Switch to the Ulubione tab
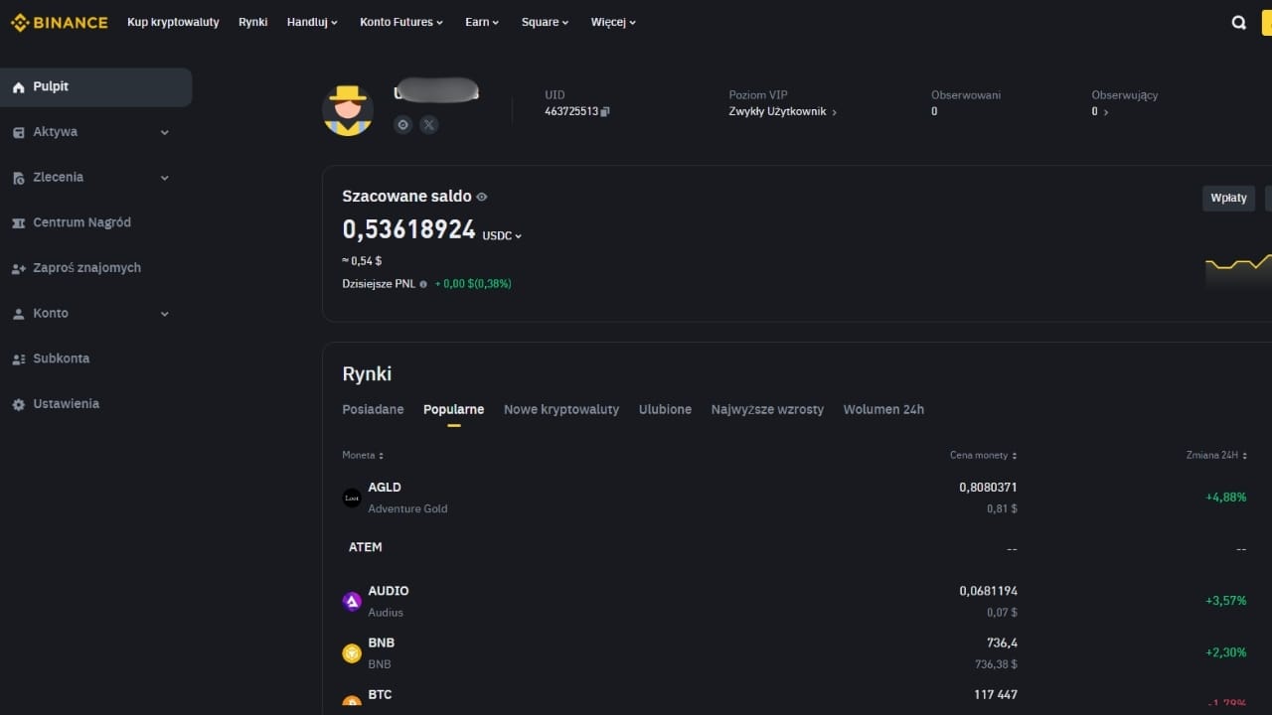Screen dimensions: 1272x715 coord(665,409)
